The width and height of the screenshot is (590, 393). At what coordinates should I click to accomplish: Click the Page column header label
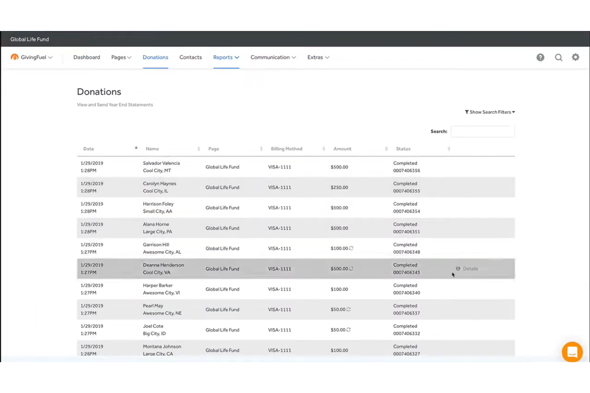214,149
